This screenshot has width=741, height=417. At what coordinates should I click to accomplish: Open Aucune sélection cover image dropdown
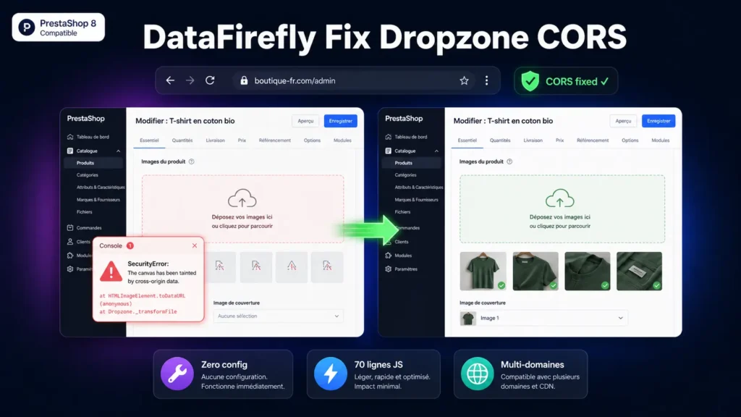point(278,316)
